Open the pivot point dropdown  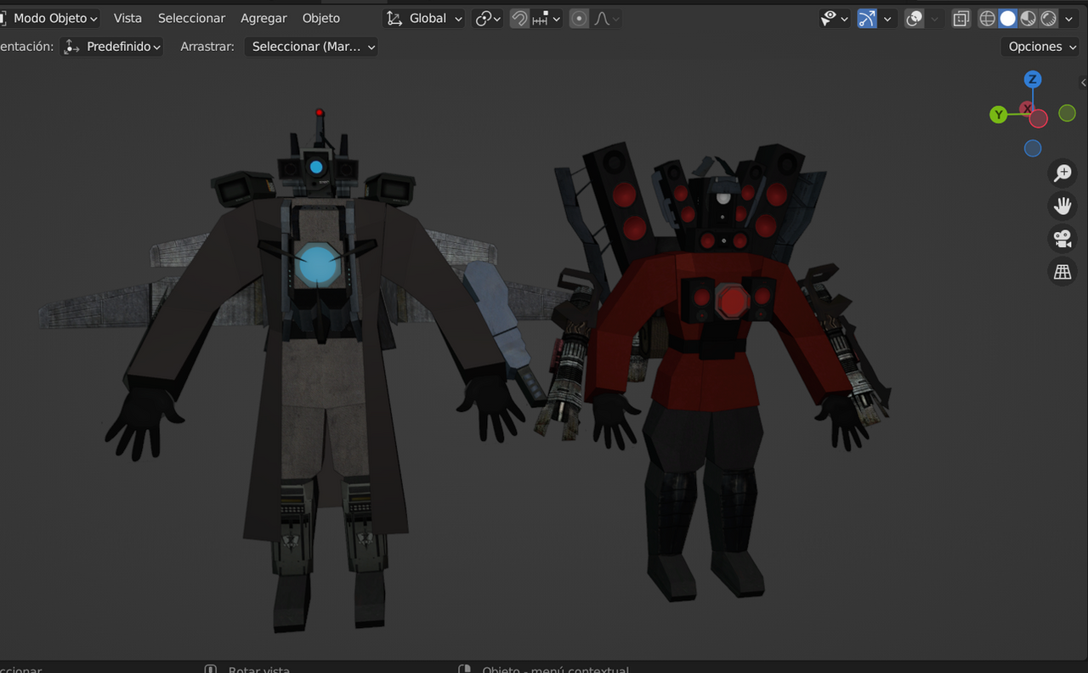pos(488,18)
